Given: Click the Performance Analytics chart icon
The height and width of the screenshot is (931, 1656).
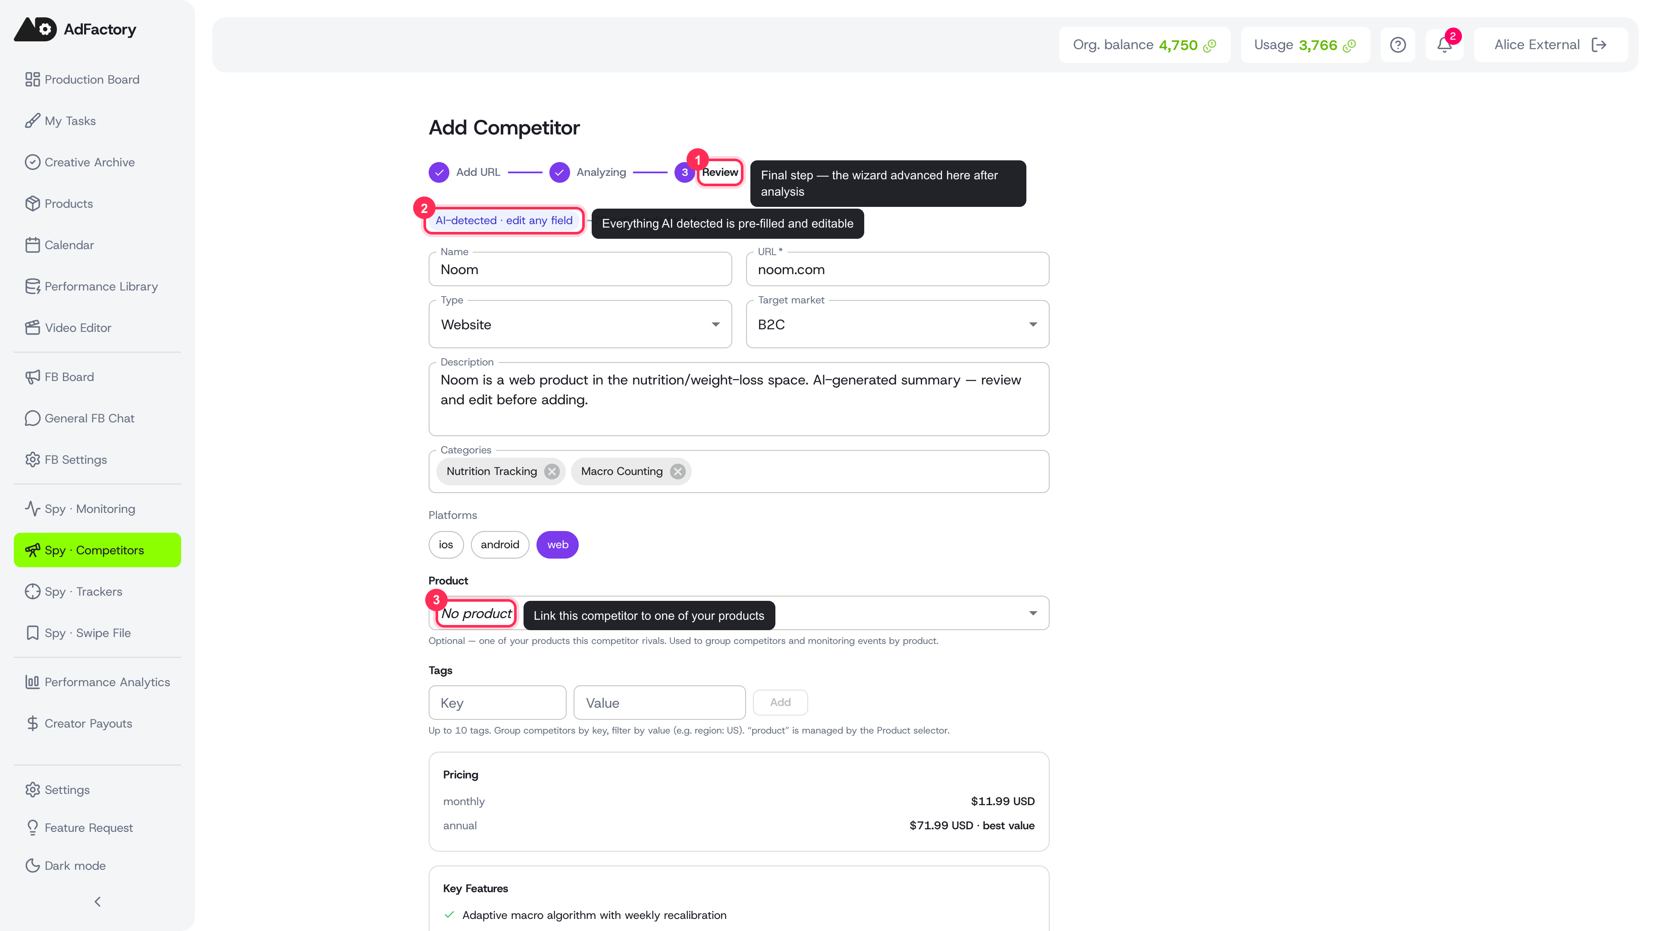Looking at the screenshot, I should pyautogui.click(x=32, y=682).
